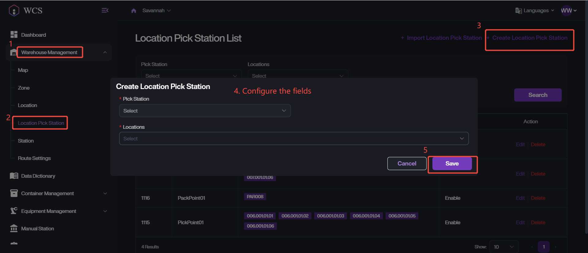Image resolution: width=588 pixels, height=253 pixels.
Task: Open the WW user avatar menu
Action: (568, 11)
